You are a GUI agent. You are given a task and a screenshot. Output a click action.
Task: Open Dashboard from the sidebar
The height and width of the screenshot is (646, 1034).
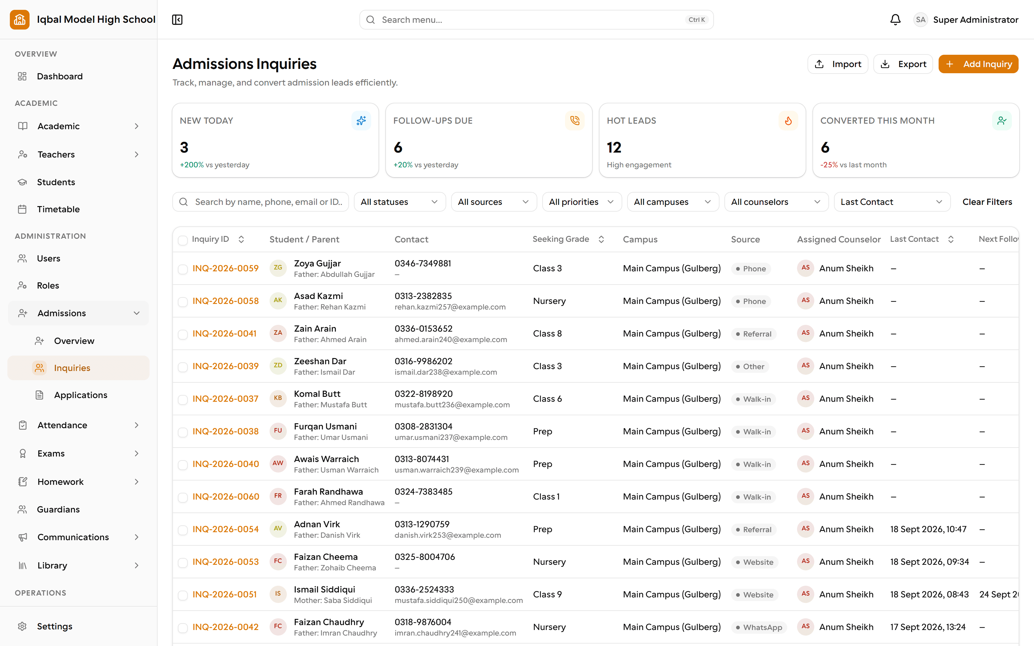pos(78,77)
